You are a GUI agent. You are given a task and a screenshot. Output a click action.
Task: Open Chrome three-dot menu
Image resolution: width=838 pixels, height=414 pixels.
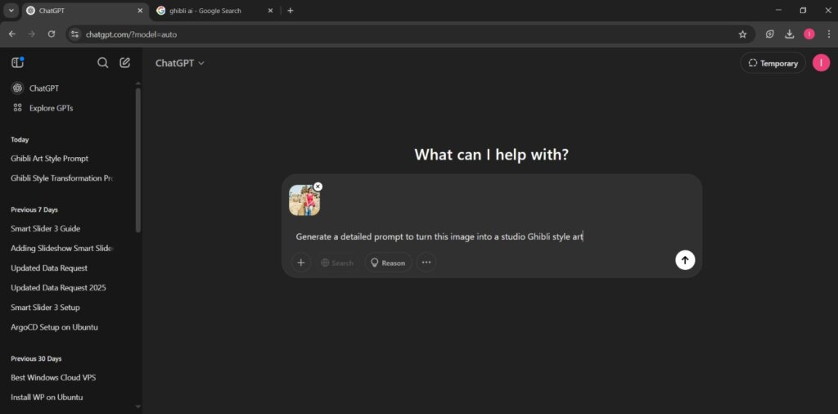pos(828,34)
